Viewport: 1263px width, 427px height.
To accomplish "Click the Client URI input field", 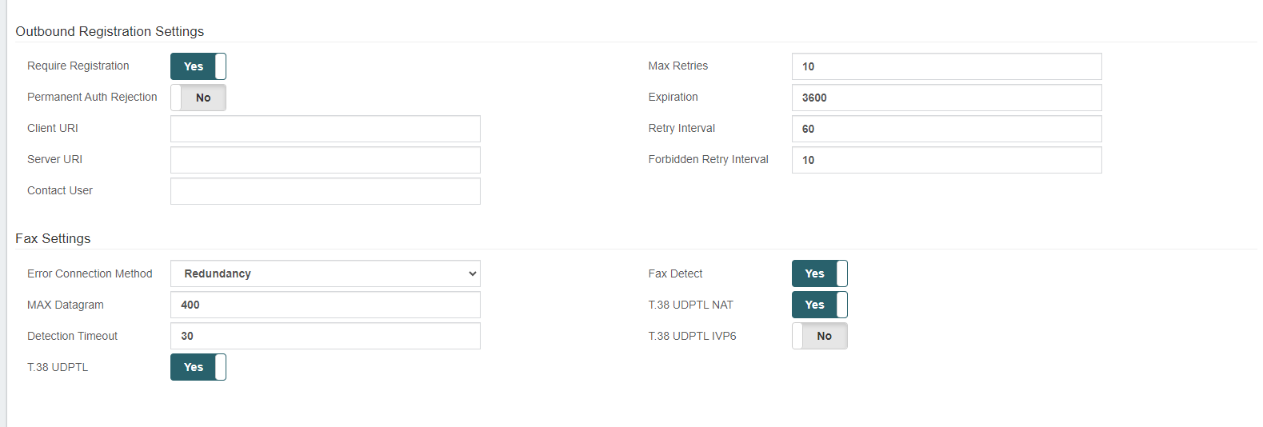I will [326, 129].
